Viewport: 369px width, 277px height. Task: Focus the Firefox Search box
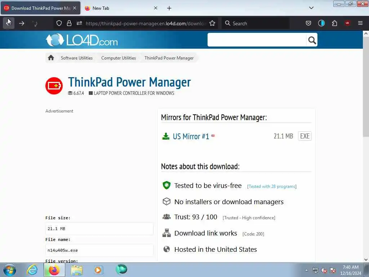255,23
